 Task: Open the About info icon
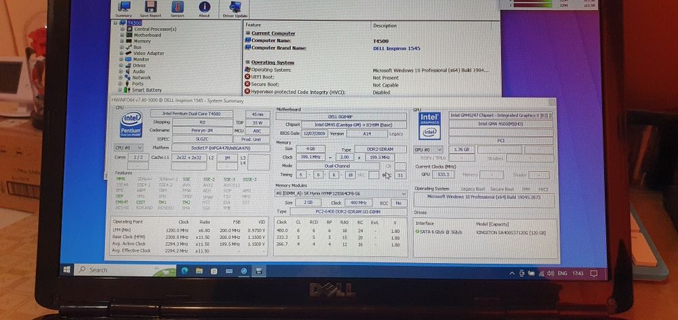coord(204,7)
